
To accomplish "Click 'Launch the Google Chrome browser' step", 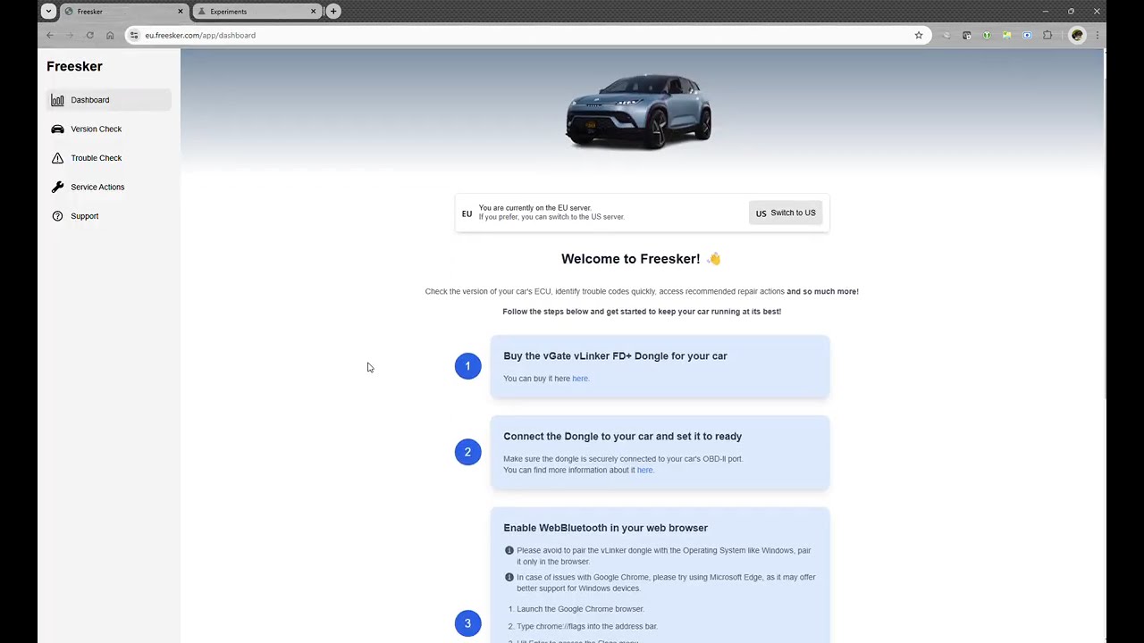I will click(x=580, y=609).
